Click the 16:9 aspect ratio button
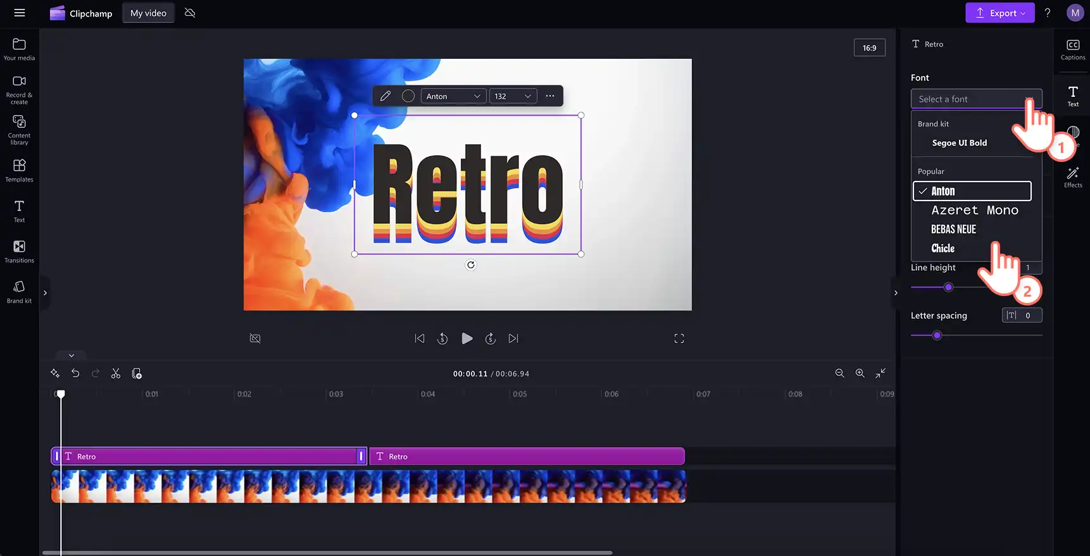The image size is (1090, 556). click(869, 47)
